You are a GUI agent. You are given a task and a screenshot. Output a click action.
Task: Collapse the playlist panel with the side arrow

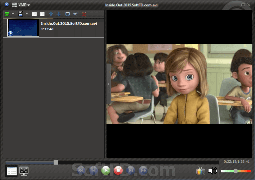pos(108,84)
